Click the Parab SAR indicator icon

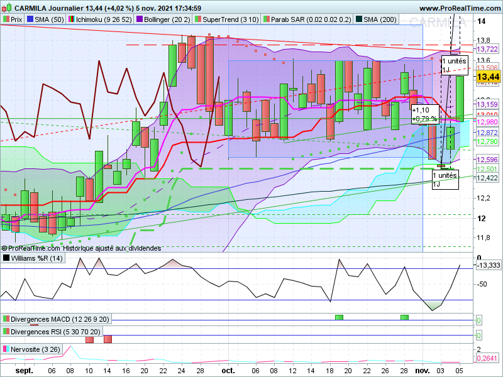tap(266, 19)
